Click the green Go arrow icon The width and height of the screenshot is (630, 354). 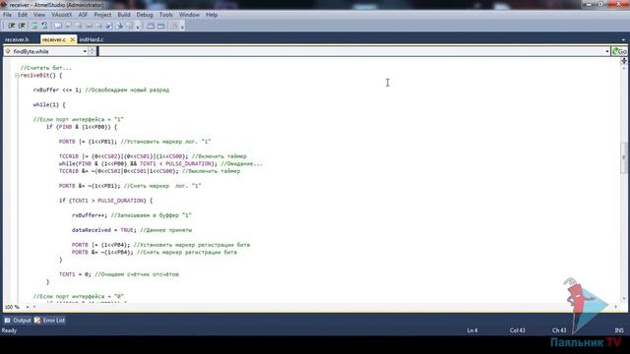coord(614,51)
